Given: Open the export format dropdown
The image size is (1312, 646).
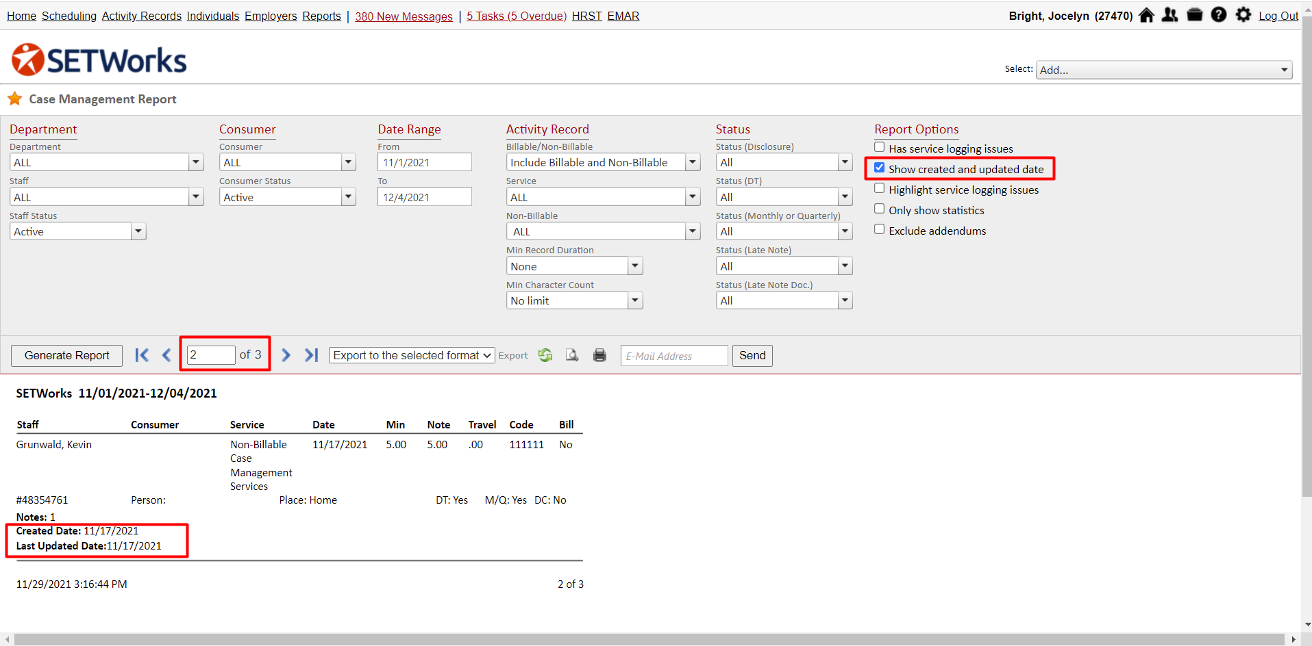Looking at the screenshot, I should click(412, 355).
